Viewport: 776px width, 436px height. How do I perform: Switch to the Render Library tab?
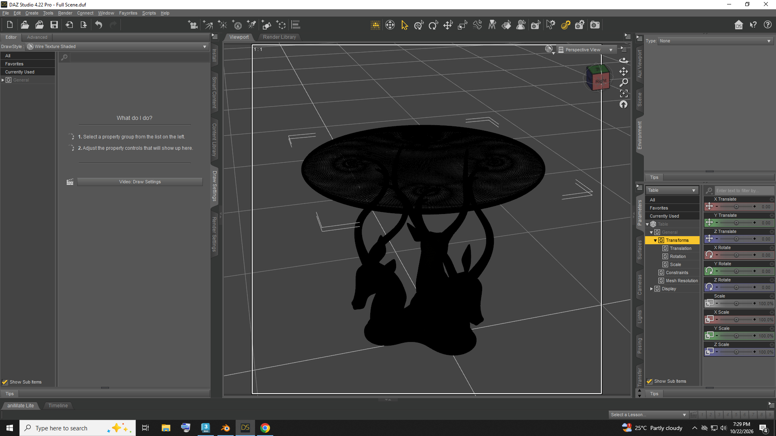(x=279, y=37)
